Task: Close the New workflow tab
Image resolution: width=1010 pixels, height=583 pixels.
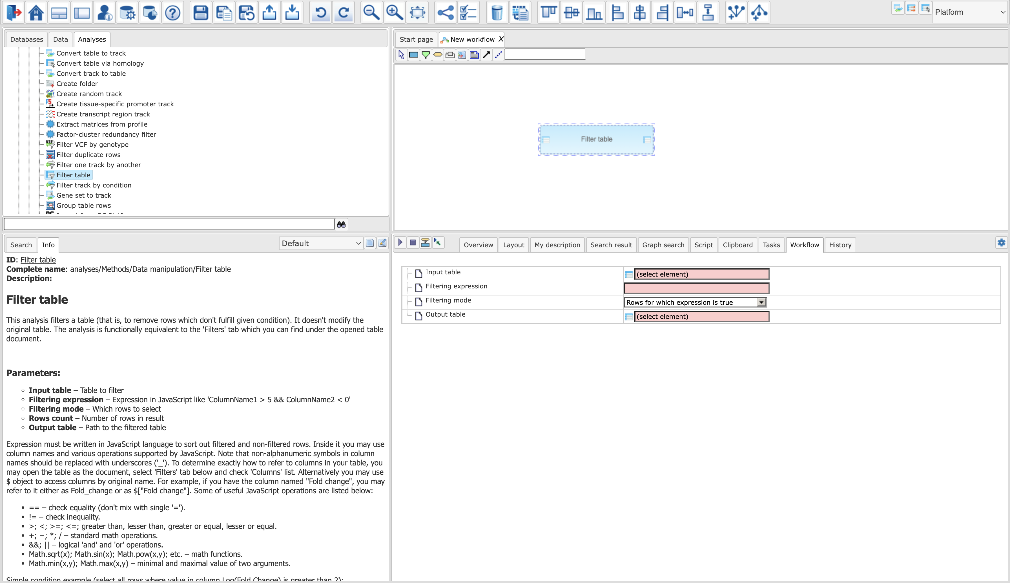Action: tap(500, 39)
